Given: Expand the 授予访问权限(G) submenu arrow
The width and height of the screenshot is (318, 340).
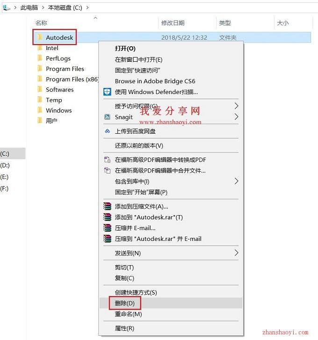Looking at the screenshot, I should click(x=237, y=106).
